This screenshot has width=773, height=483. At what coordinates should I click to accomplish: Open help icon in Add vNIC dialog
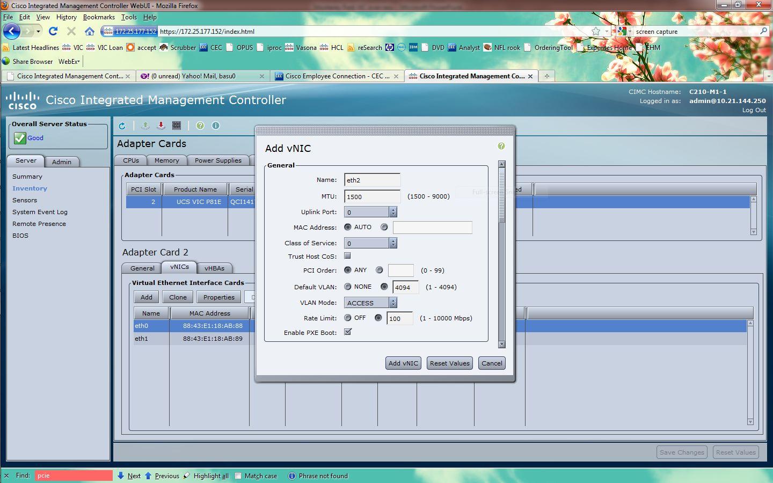tap(501, 146)
